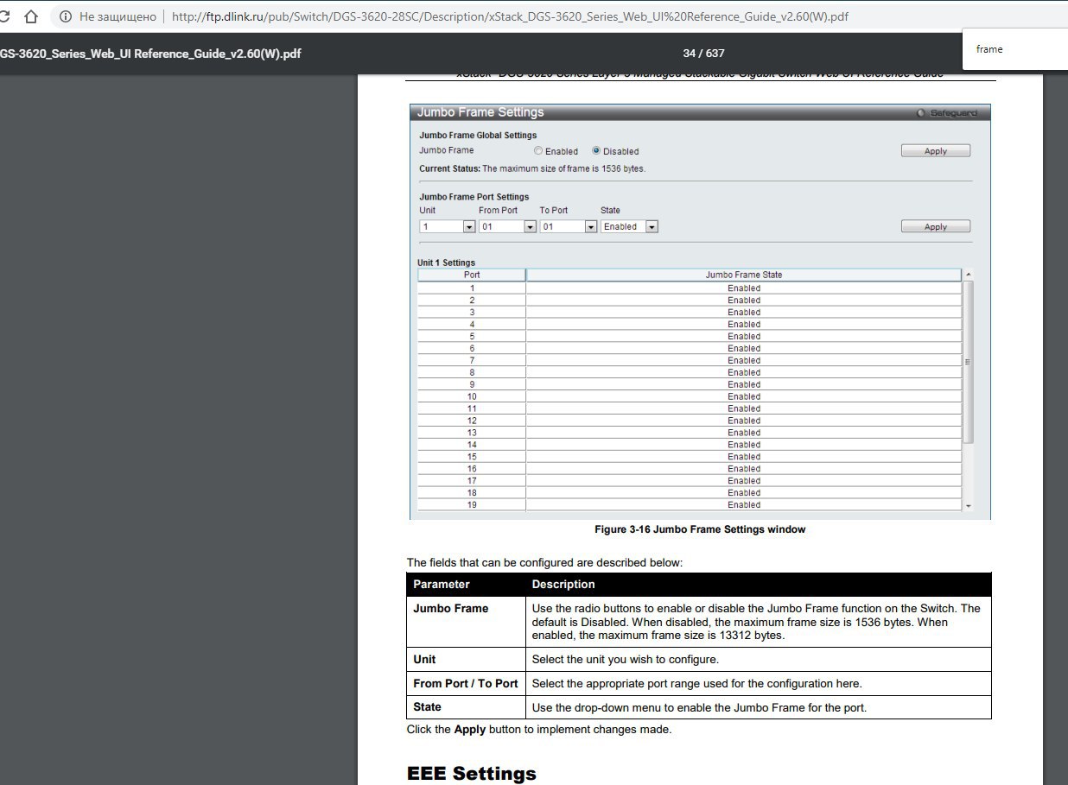This screenshot has width=1068, height=785.
Task: Click the 'EEE Settings' heading
Action: pos(472,773)
